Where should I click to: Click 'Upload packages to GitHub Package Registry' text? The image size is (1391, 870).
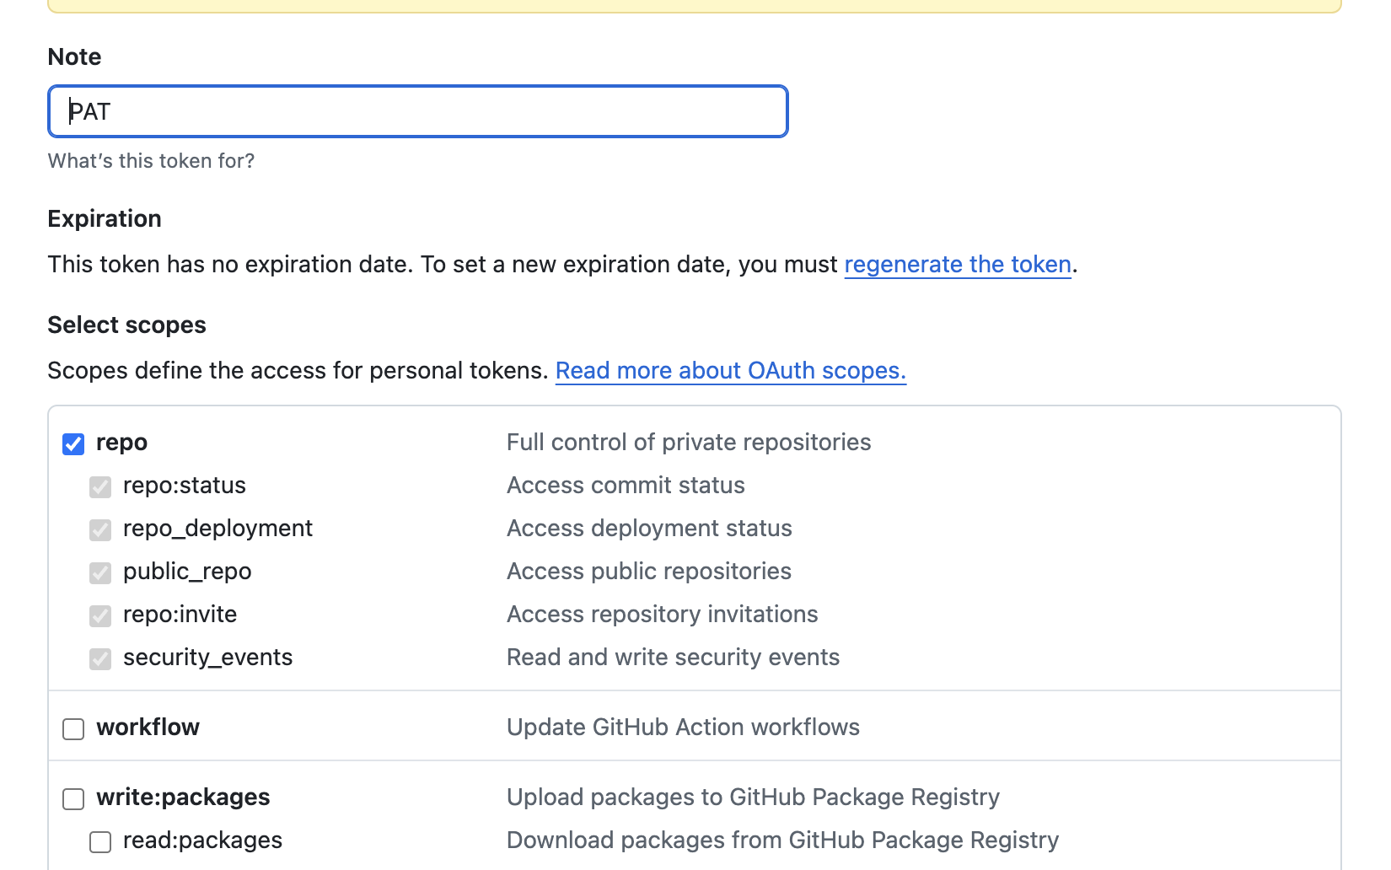tap(752, 797)
